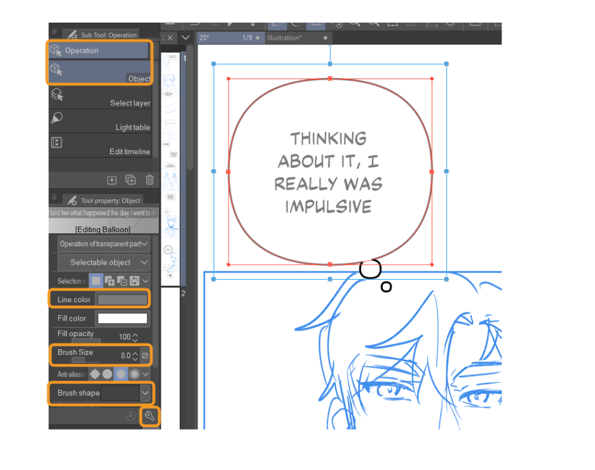Select the Object sub tool
Image resolution: width=595 pixels, height=470 pixels.
[x=99, y=73]
